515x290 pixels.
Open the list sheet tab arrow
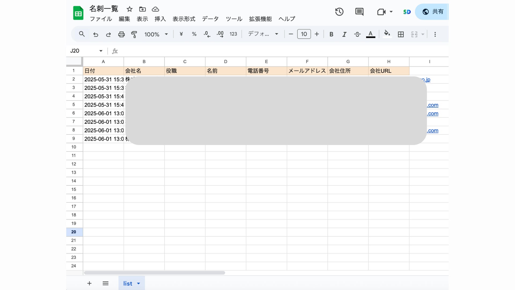(x=139, y=284)
